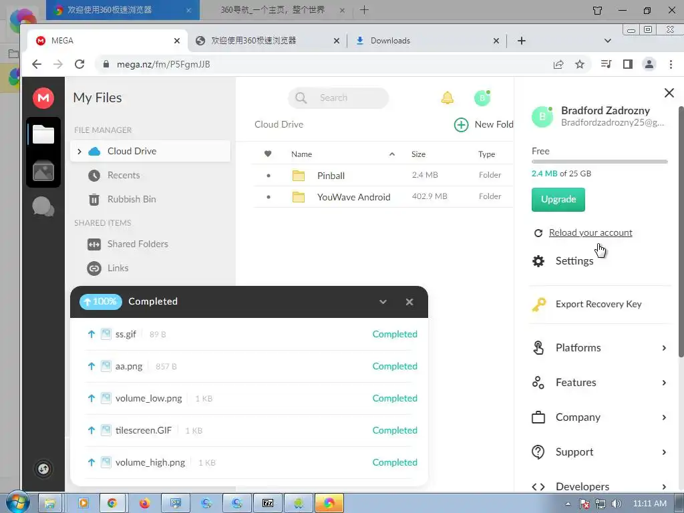Click Reload your account link
Viewport: 684px width, 513px height.
pos(590,232)
